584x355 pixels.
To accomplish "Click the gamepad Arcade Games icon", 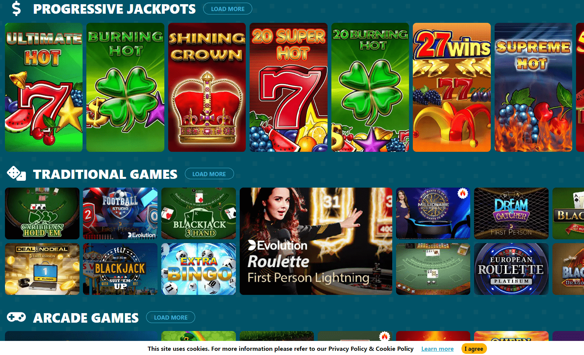I will [16, 317].
